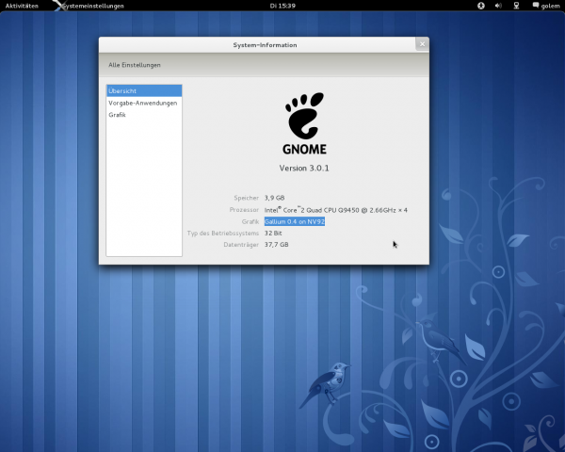Click the 32 Bit value

click(273, 234)
